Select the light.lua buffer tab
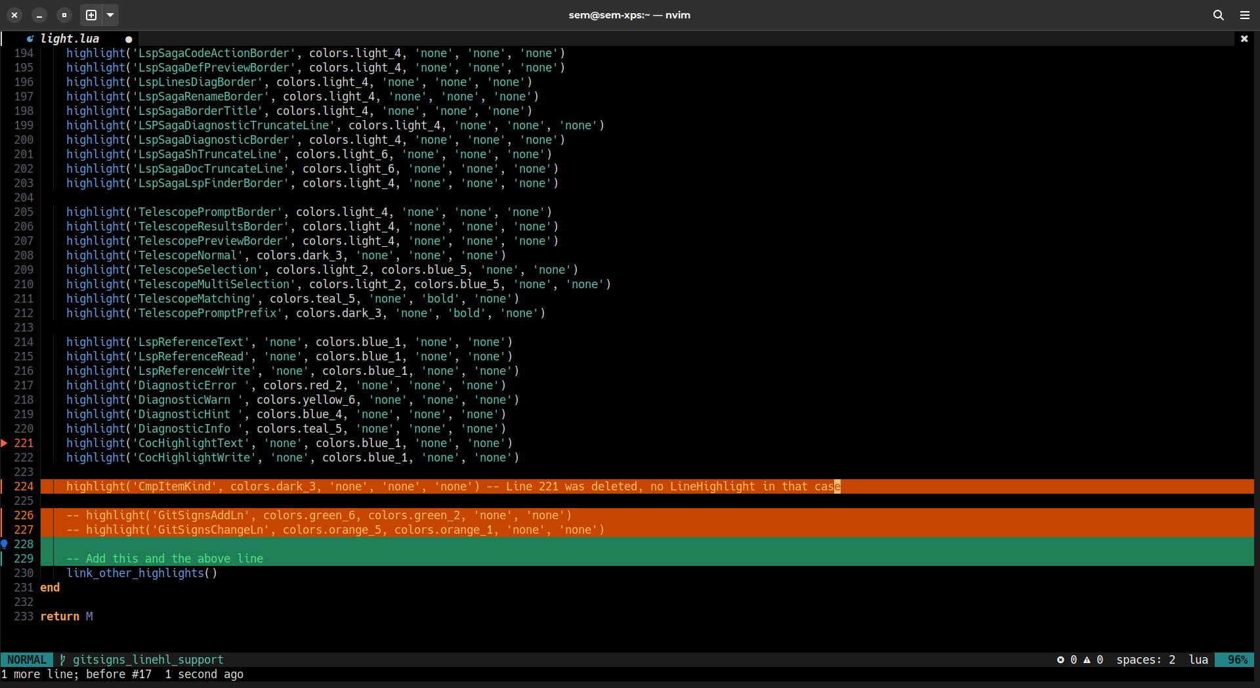The image size is (1260, 688). tap(70, 39)
